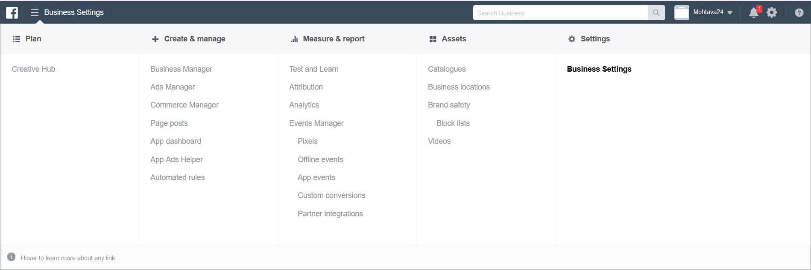Click the Facebook logo icon
Screen dimensions: 811x270
point(12,13)
